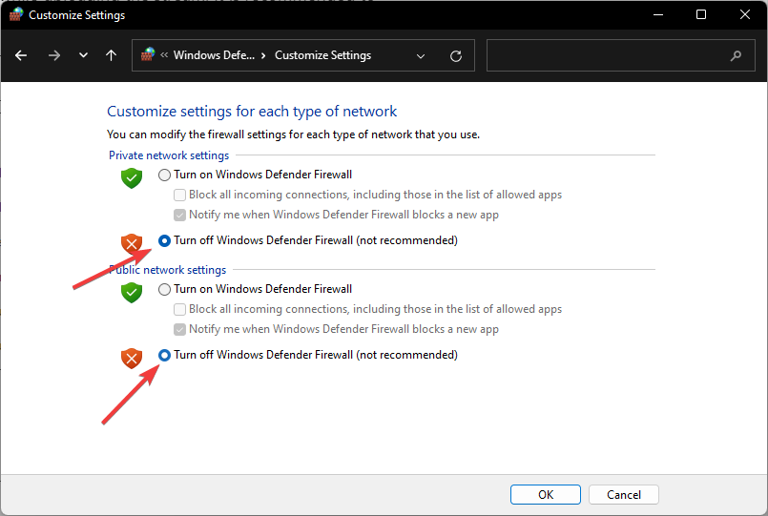Click the green shield under Private network
The height and width of the screenshot is (516, 768).
coord(132,177)
